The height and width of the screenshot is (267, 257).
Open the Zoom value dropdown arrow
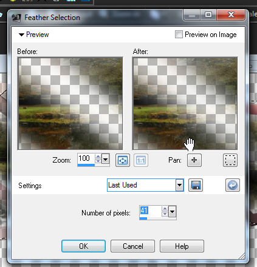pos(105,160)
